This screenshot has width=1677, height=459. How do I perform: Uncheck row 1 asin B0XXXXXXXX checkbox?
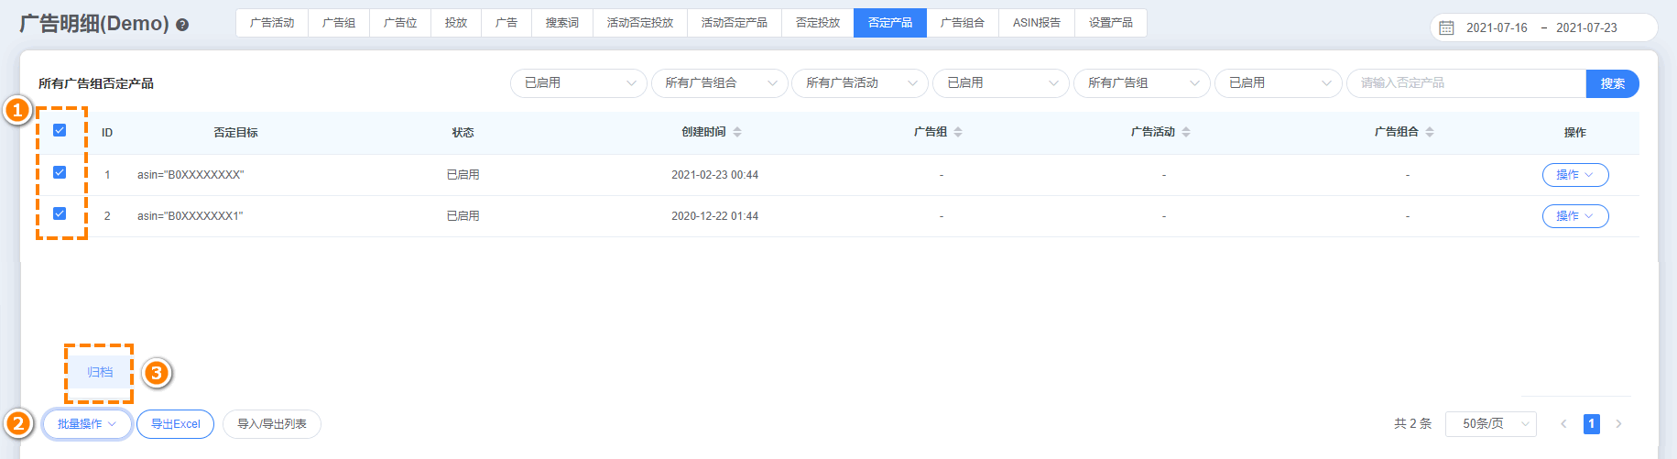60,172
